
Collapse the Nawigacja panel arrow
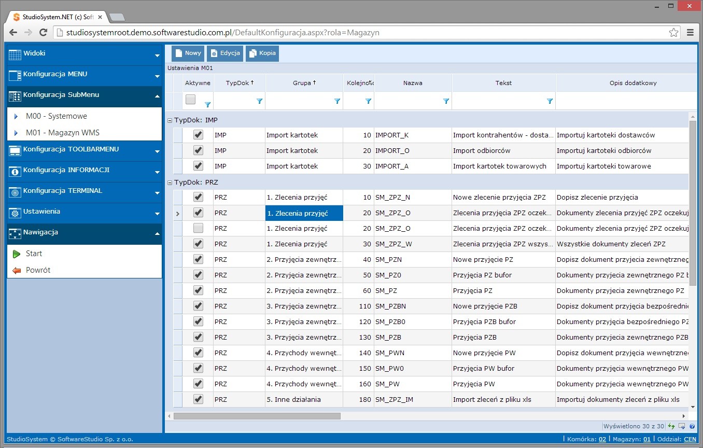pyautogui.click(x=157, y=233)
